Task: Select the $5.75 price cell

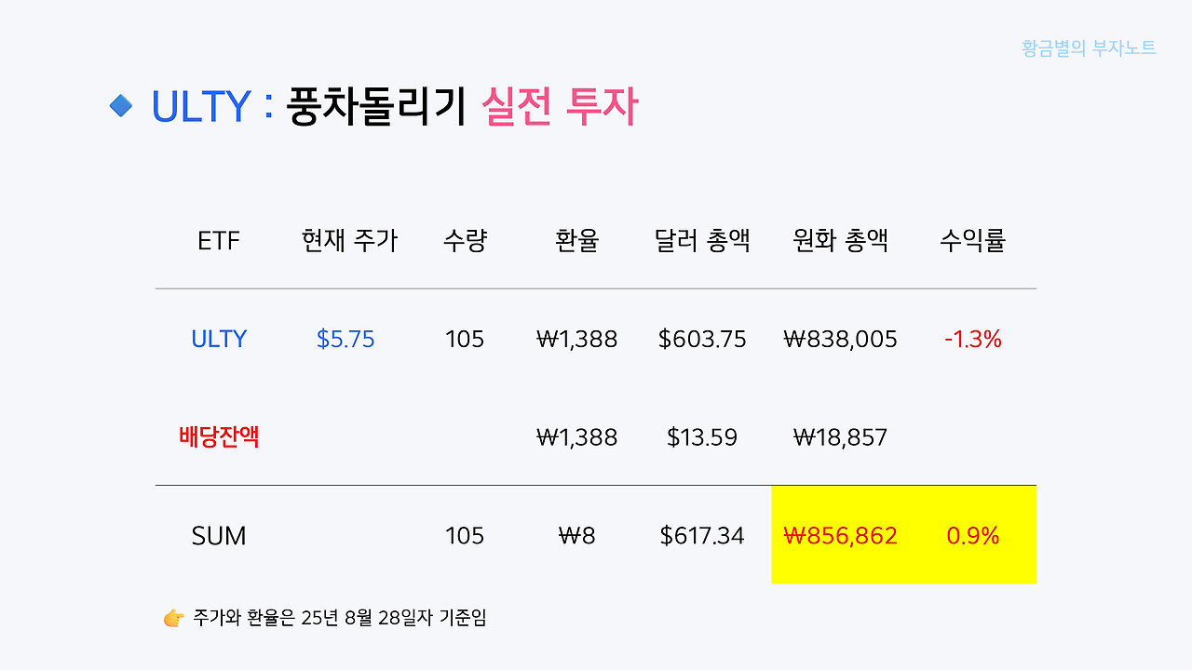Action: point(345,340)
